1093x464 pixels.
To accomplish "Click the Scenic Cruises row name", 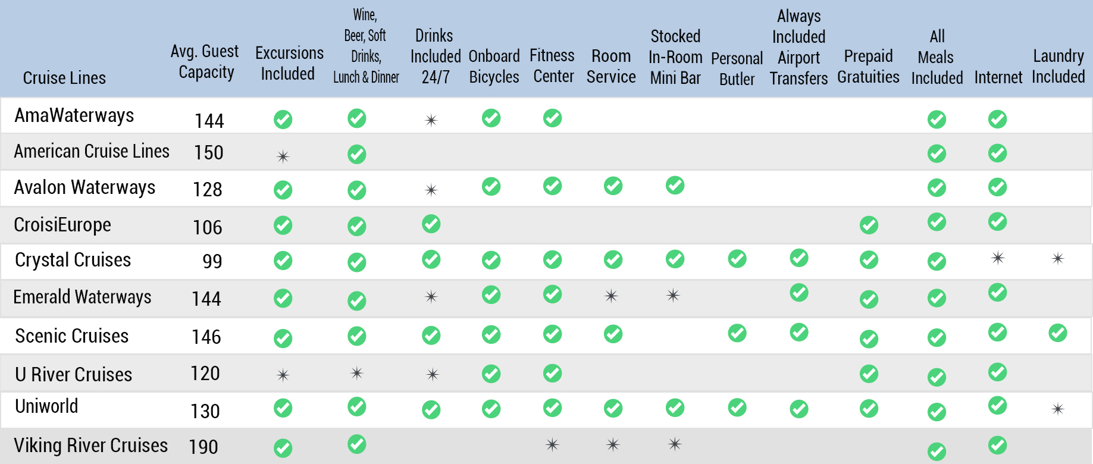I will coord(72,336).
